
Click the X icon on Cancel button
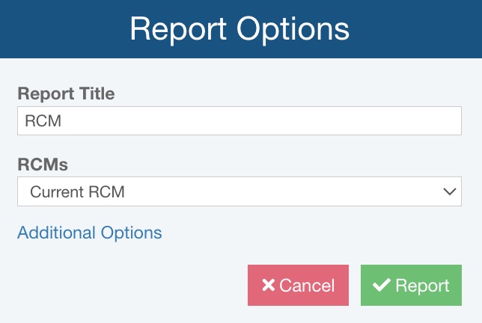pyautogui.click(x=269, y=286)
